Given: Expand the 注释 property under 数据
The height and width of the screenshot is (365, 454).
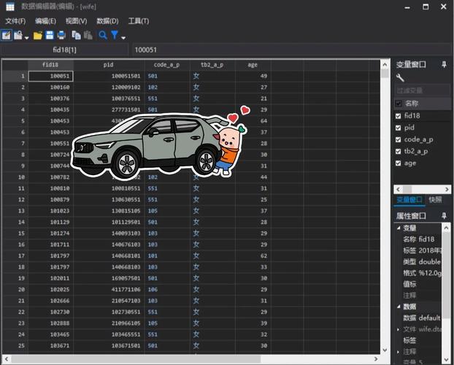Looking at the screenshot, I should coord(399,352).
